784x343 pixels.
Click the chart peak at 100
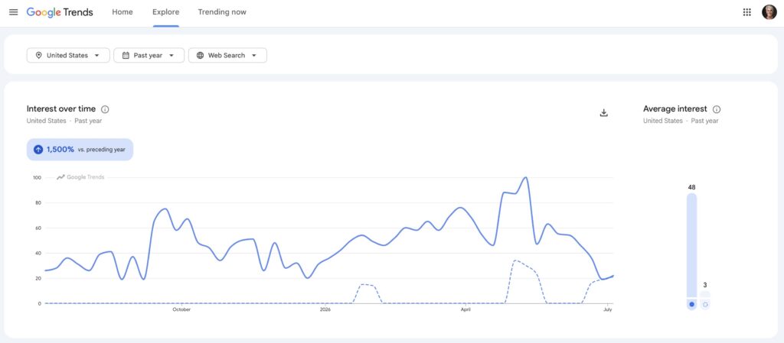[x=525, y=177]
